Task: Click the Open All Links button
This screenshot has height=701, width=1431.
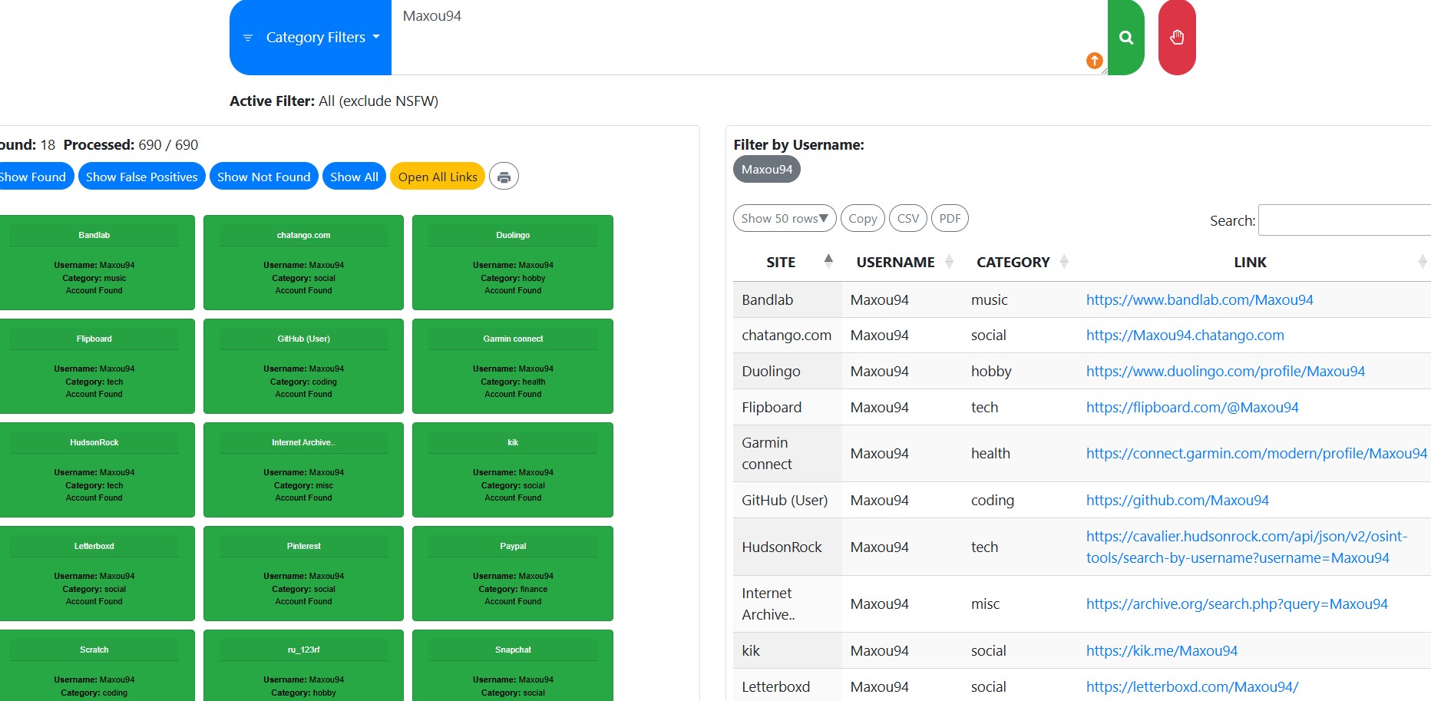Action: coord(437,177)
